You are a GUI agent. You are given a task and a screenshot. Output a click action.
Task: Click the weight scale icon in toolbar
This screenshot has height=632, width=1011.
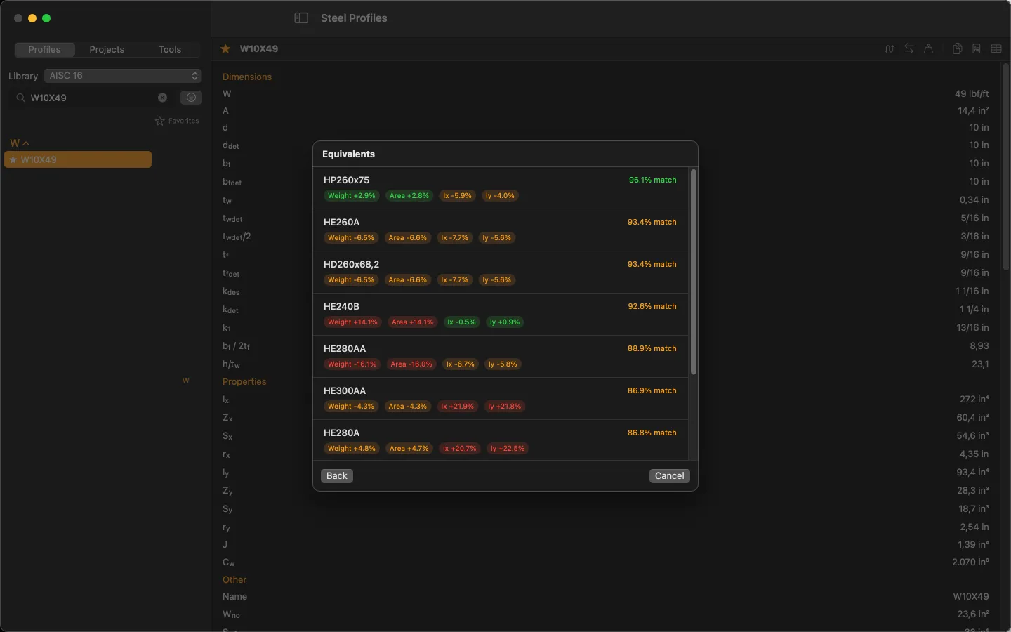click(929, 48)
